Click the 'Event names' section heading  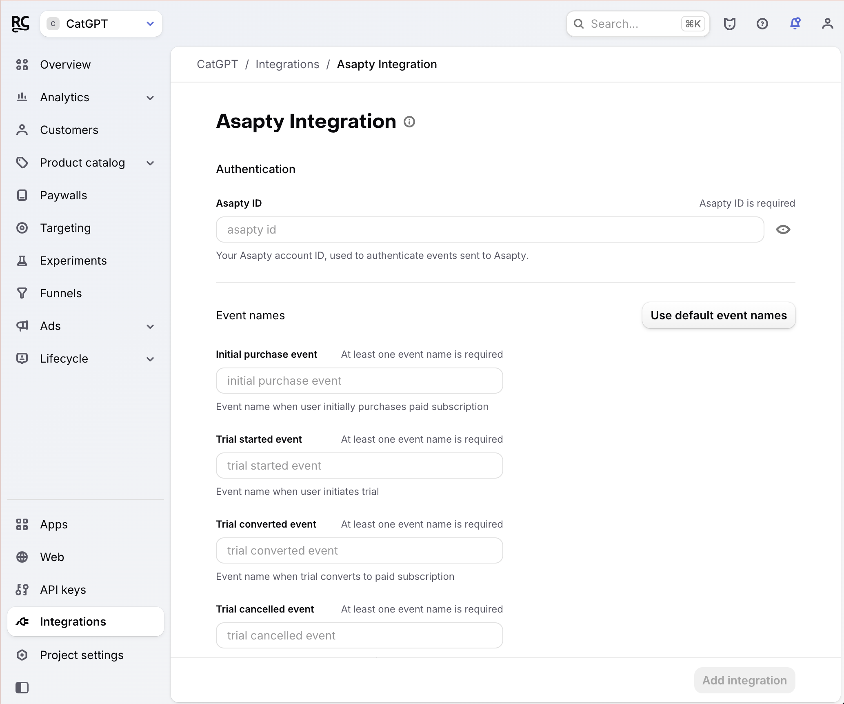[251, 315]
